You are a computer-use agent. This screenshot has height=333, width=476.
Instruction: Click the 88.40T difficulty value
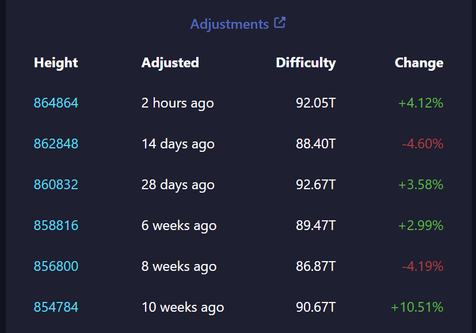[x=315, y=144]
